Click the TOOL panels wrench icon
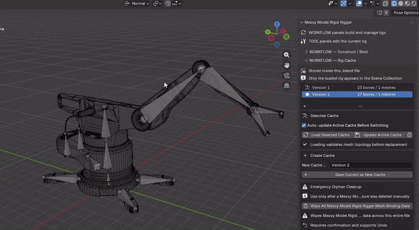Viewport: 419px width, 230px height. click(303, 41)
